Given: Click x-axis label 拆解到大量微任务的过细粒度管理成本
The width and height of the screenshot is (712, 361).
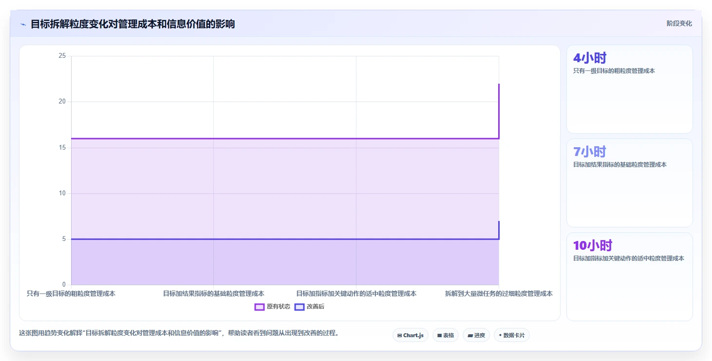Looking at the screenshot, I should coord(499,293).
